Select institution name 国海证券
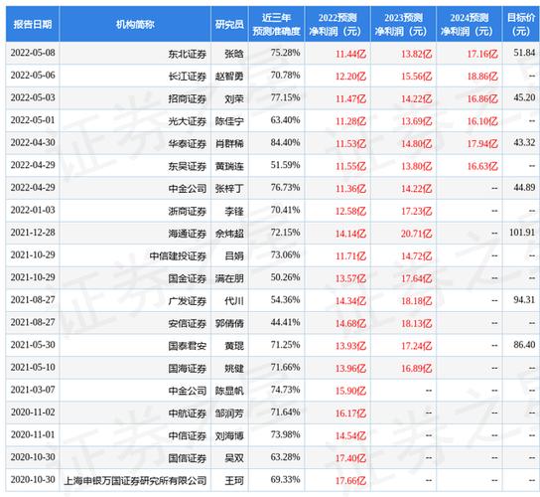Image resolution: width=540 pixels, height=497 pixels. pos(187,369)
